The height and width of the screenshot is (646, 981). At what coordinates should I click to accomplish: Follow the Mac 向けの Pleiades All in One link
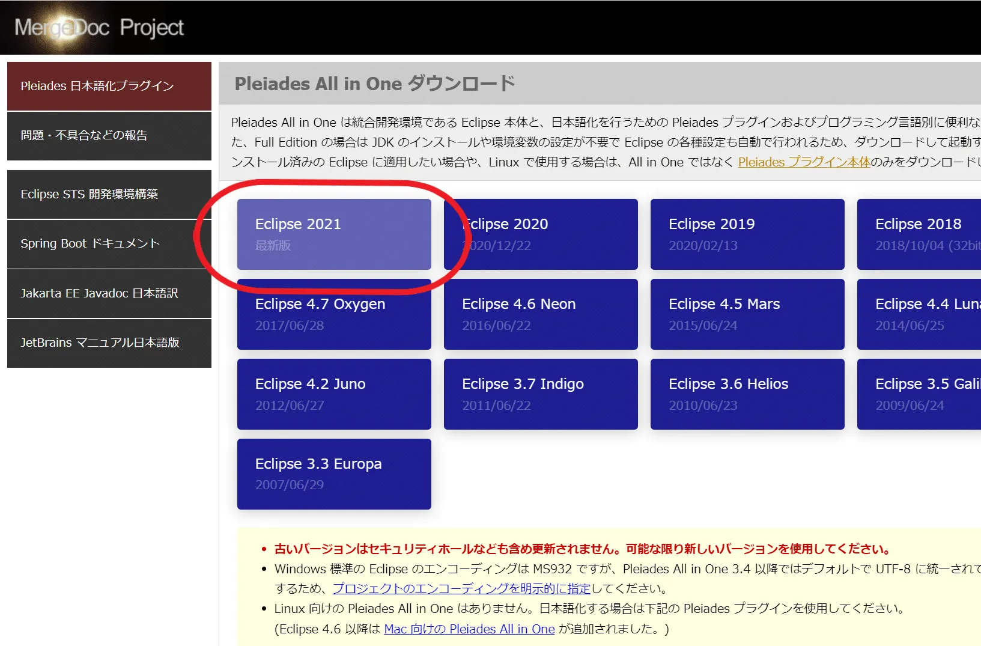469,629
